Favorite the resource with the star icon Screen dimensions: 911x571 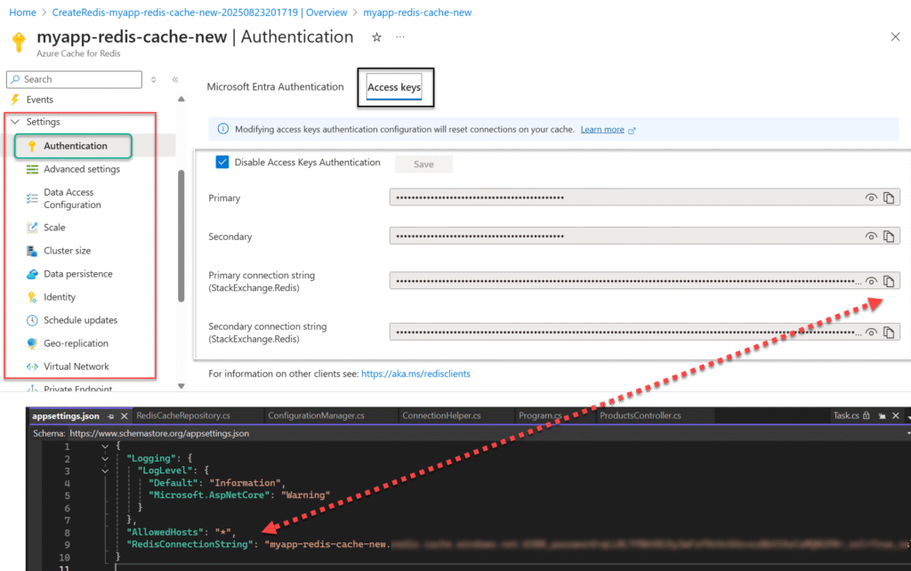click(376, 37)
